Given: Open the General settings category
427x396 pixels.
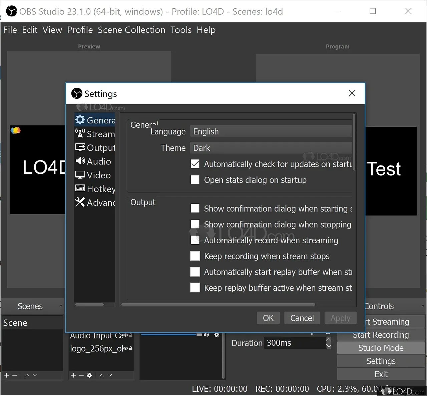Looking at the screenshot, I should (x=95, y=120).
